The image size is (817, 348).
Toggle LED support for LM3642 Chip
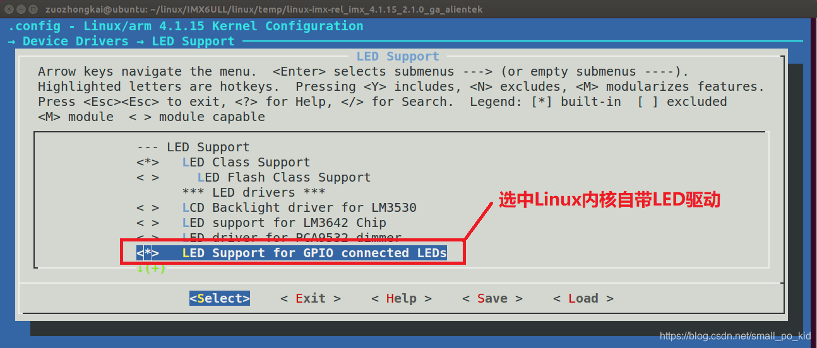261,223
